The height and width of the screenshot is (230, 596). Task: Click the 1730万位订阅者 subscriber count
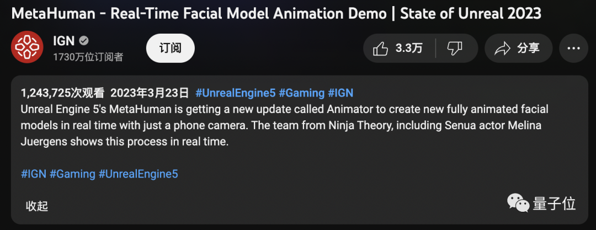pyautogui.click(x=88, y=57)
